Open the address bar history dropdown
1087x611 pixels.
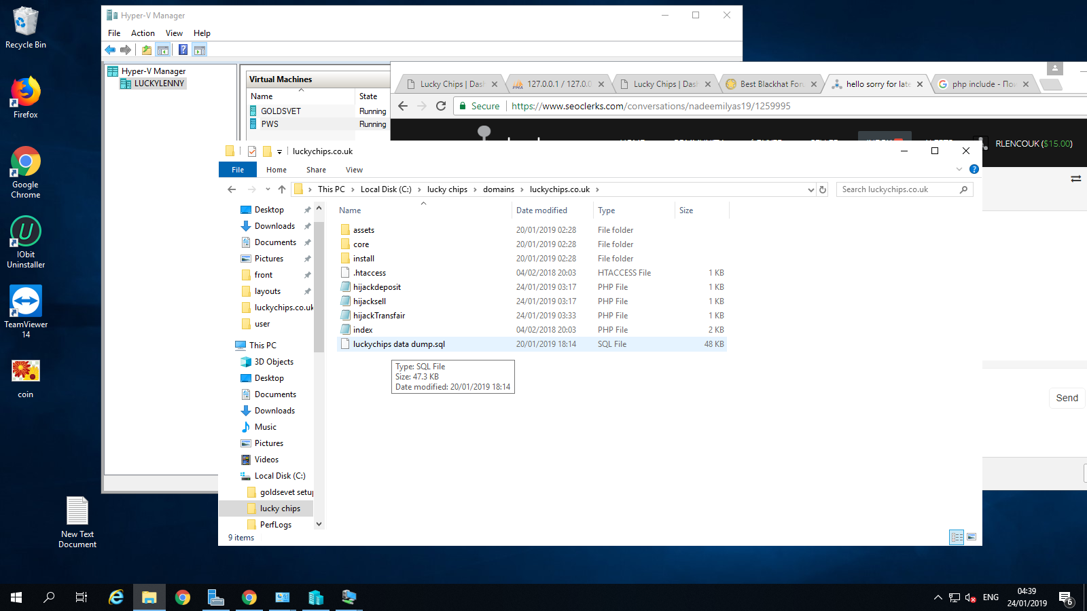pos(810,190)
